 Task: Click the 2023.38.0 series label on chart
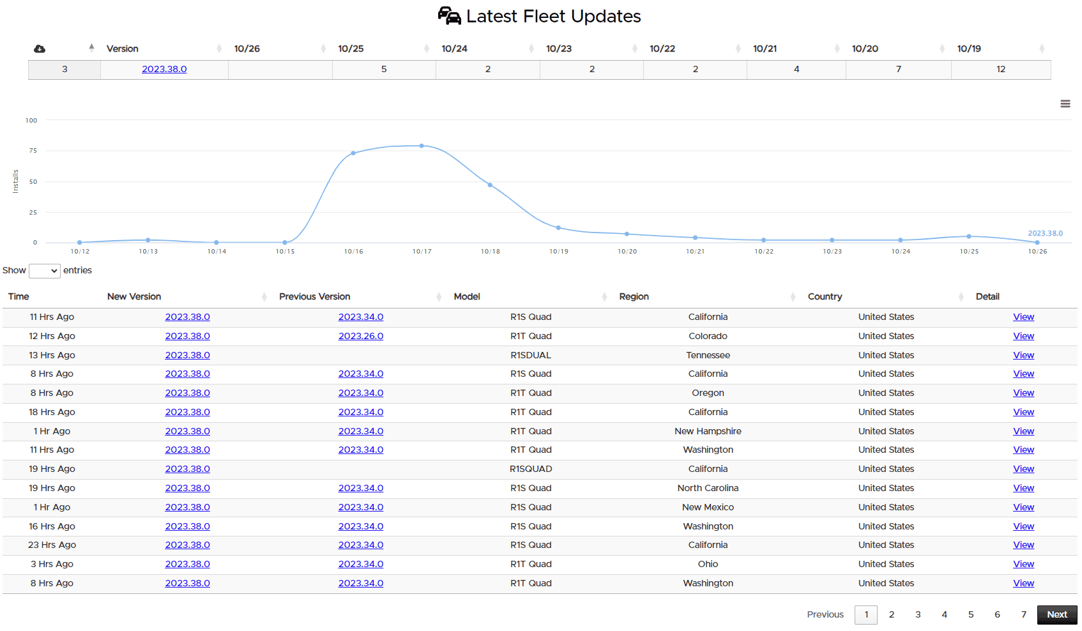pyautogui.click(x=1045, y=233)
